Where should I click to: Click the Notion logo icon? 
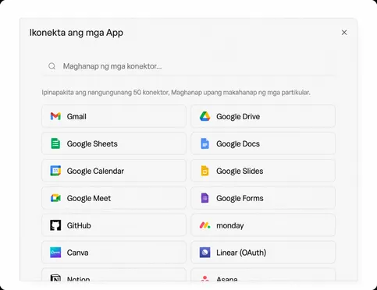click(55, 278)
